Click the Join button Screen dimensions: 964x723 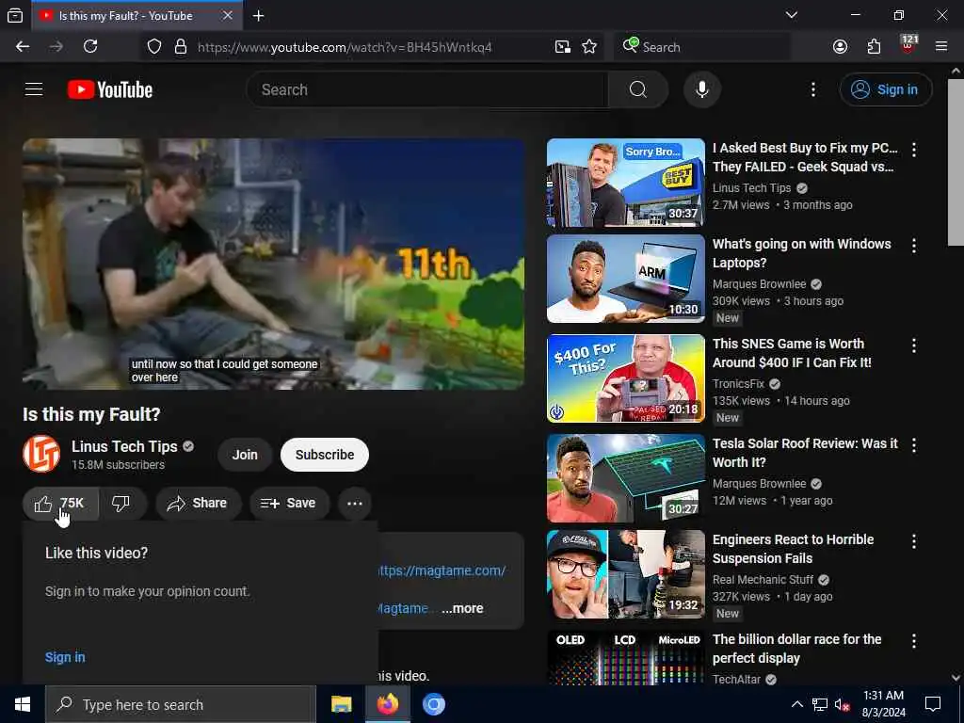[245, 455]
